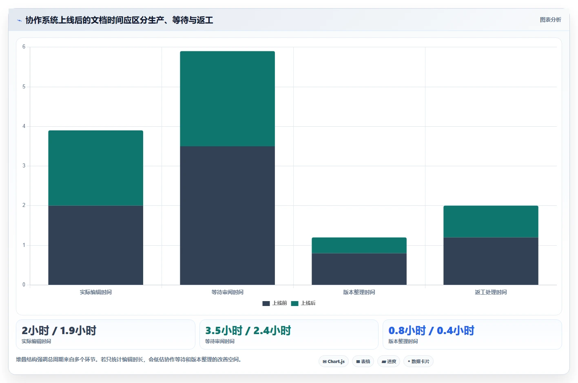
Task: Click the 版本整理时间 x-axis label
Action: (x=359, y=292)
